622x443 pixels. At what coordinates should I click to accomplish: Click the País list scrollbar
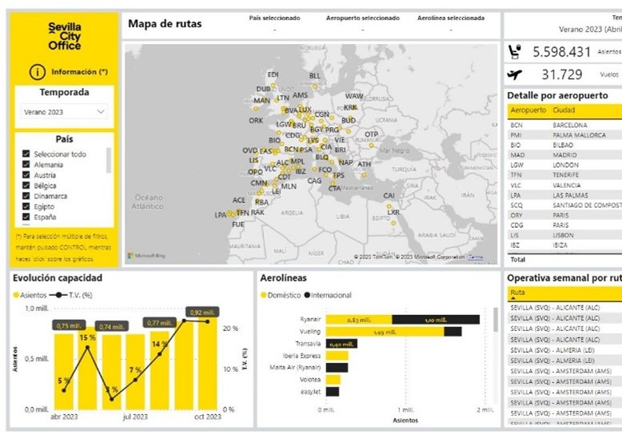108,160
